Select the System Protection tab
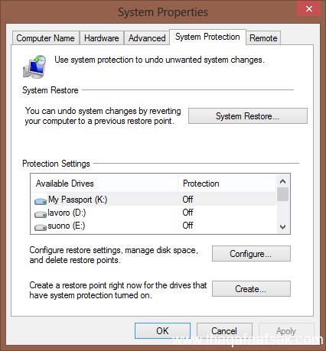Image resolution: width=326 pixels, height=351 pixels. 207,37
